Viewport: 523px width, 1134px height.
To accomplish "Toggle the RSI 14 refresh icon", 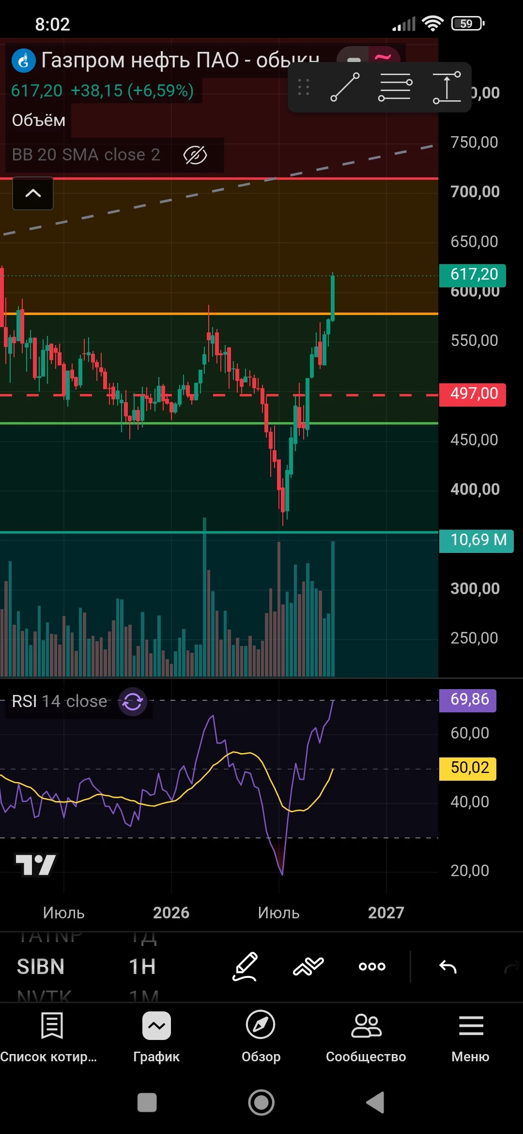I will (133, 701).
